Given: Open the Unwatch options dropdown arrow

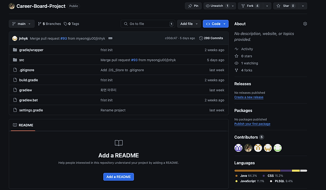Looking at the screenshot, I should 233,6.
